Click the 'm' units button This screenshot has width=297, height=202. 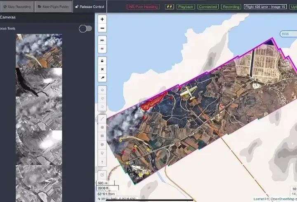pyautogui.click(x=102, y=49)
